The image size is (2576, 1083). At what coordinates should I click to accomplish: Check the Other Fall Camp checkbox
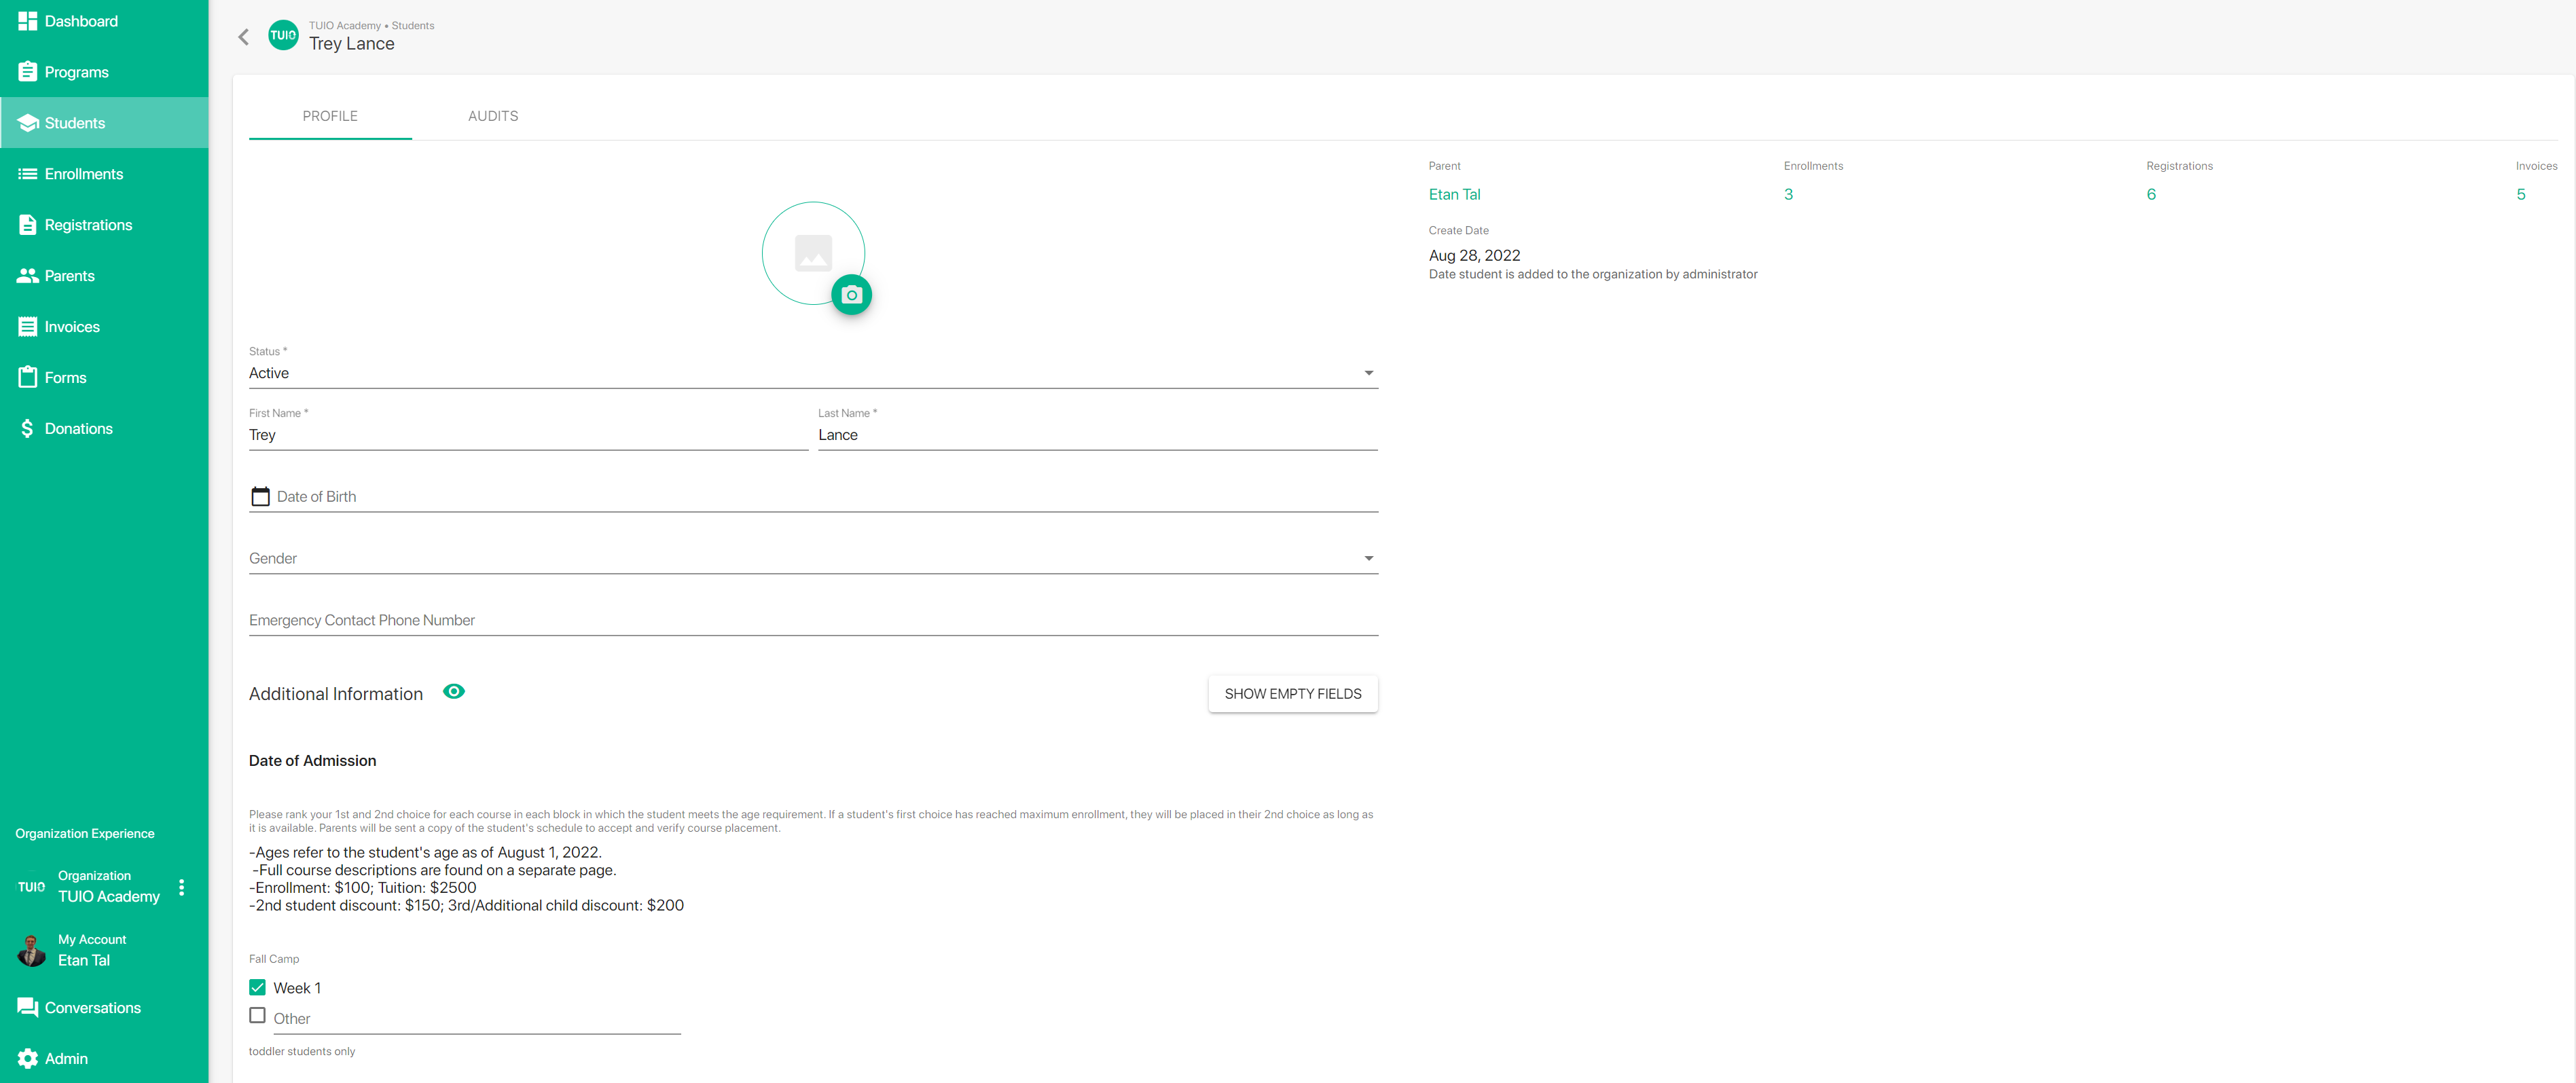click(x=257, y=1015)
